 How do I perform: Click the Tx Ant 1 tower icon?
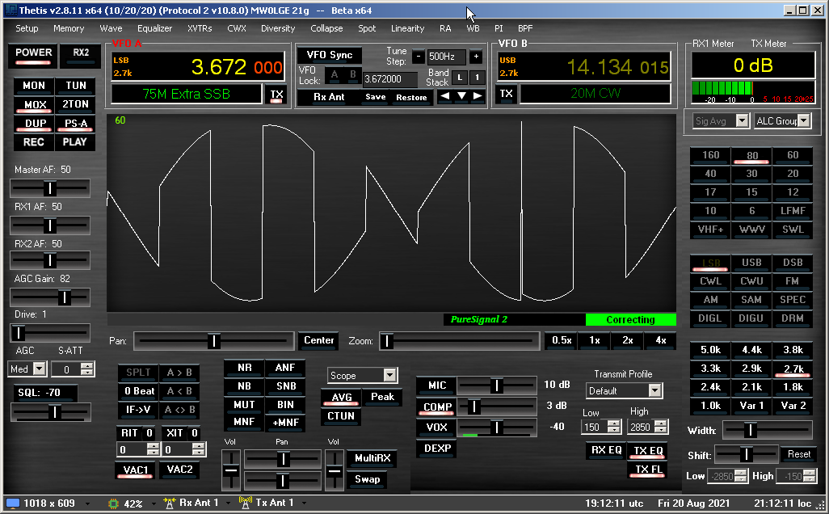tap(247, 503)
